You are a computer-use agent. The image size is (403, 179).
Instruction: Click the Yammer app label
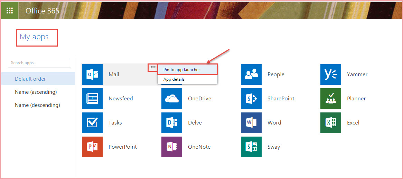[x=357, y=74]
